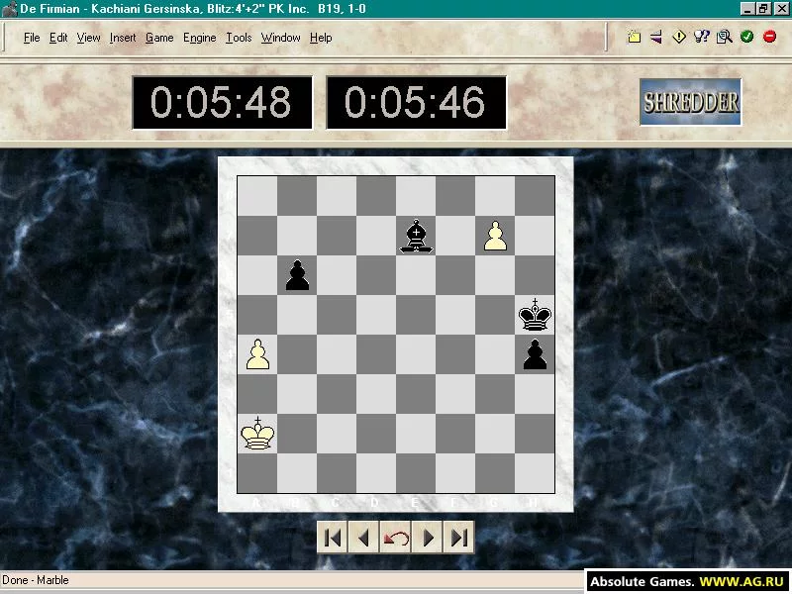Select the black king on h5

click(535, 315)
